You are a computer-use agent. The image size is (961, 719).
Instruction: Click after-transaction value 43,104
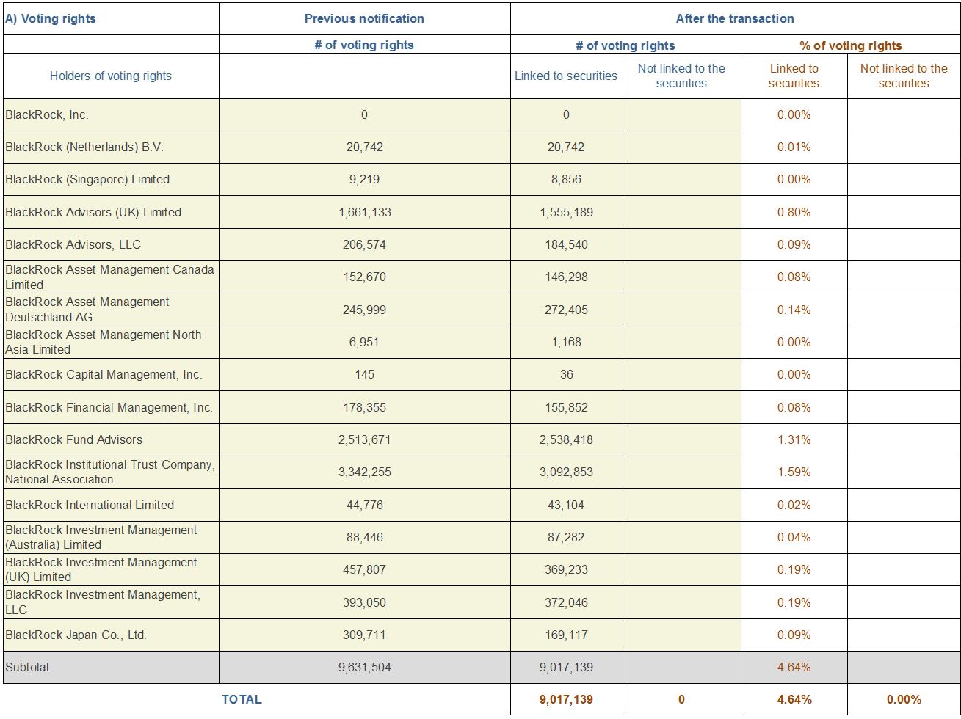click(566, 505)
